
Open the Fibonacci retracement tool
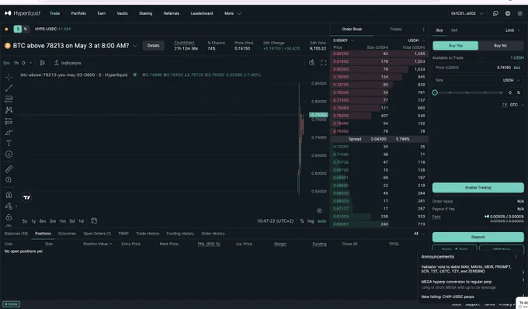pyautogui.click(x=9, y=99)
